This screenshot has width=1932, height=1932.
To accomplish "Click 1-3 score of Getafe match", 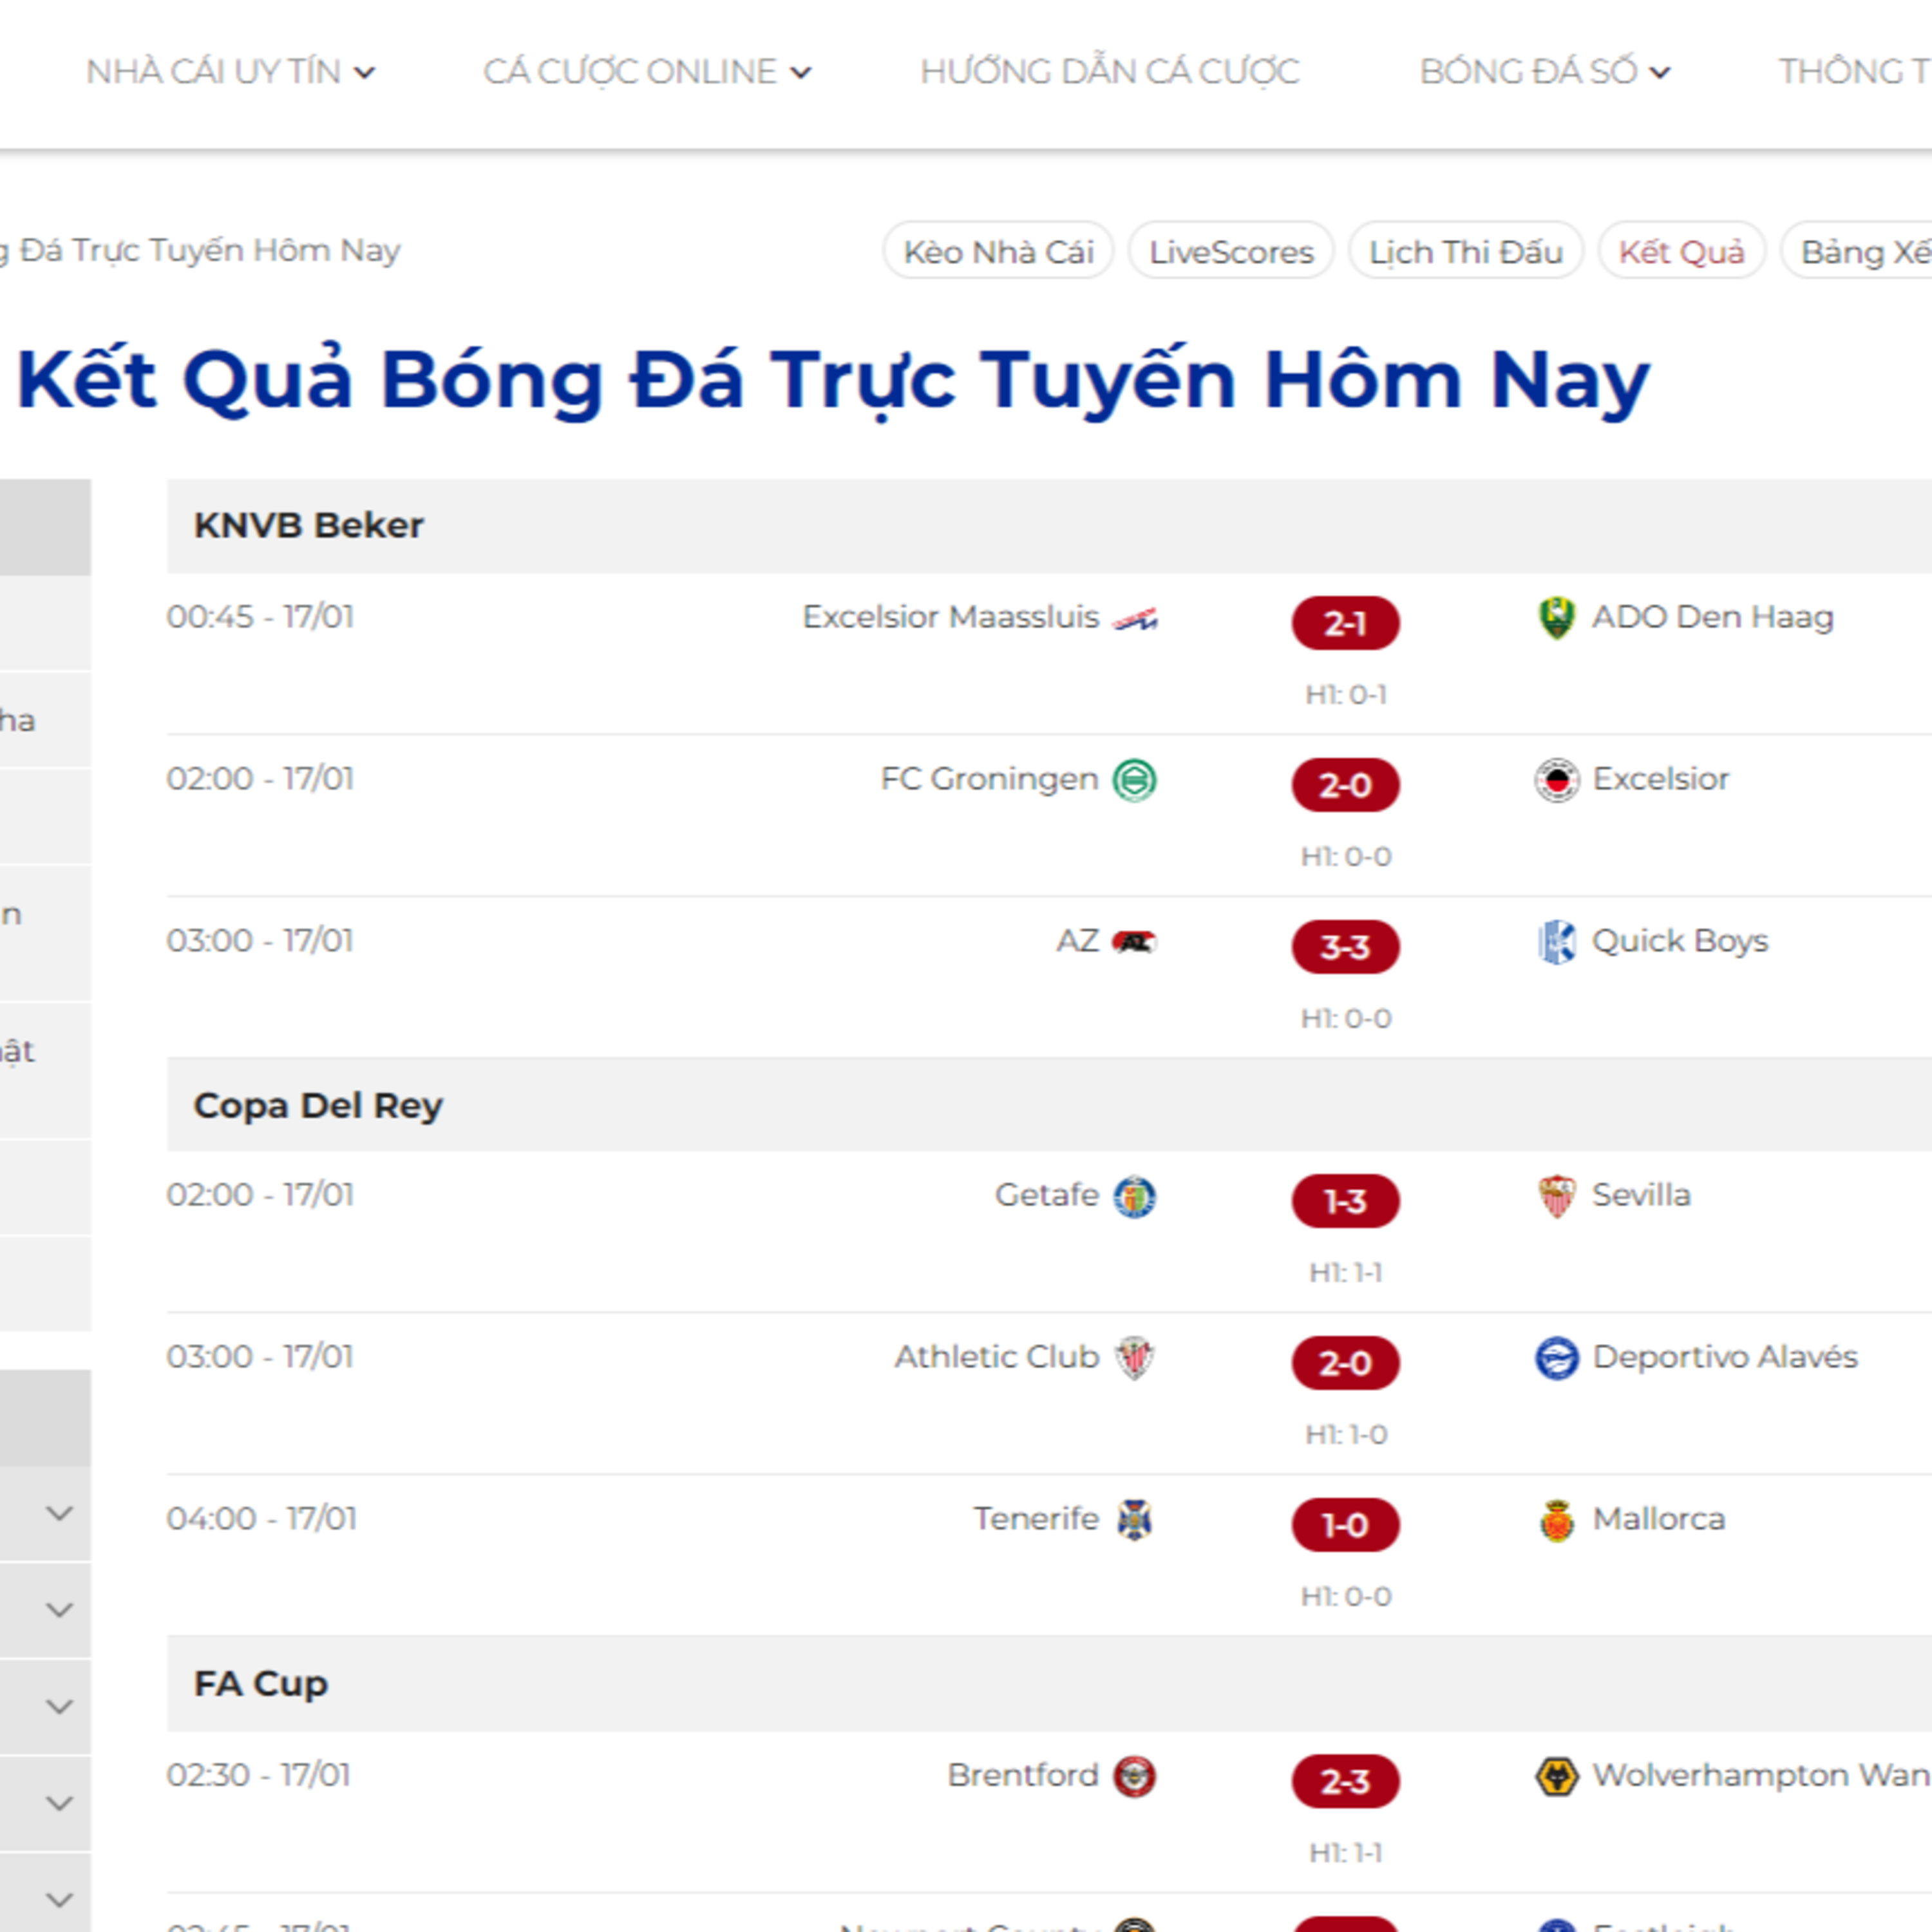I will coord(1345,1201).
